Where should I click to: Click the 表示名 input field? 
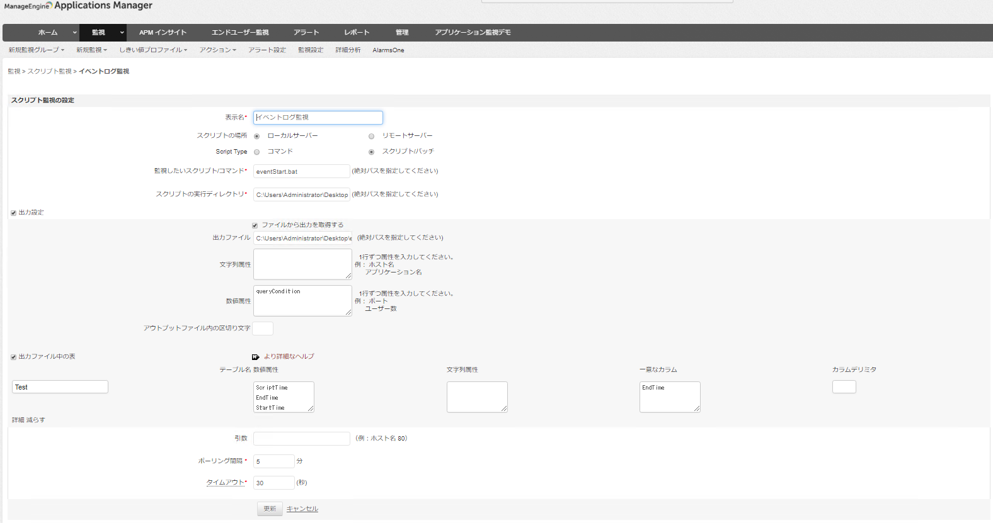[318, 118]
